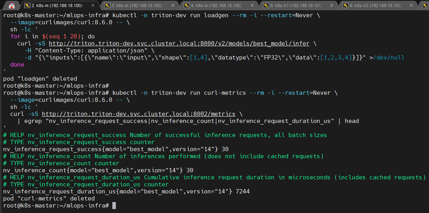This screenshot has width=429, height=213.
Task: Click the egrep filter command line
Action: click(188, 121)
